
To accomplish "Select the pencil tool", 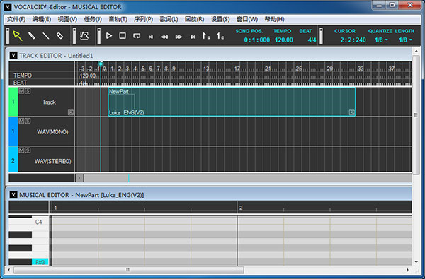I will [32, 36].
